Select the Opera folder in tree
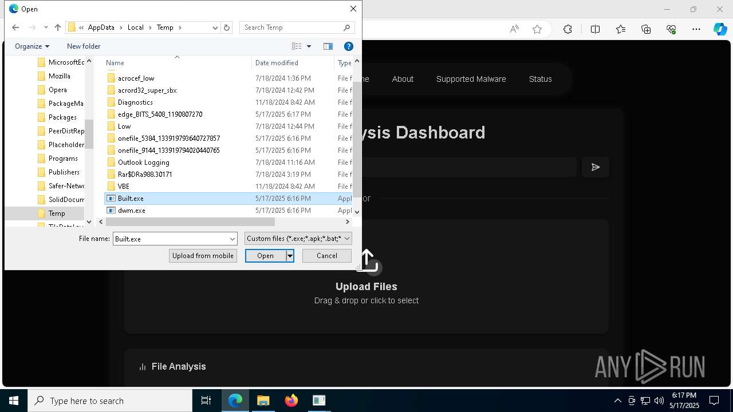 [x=58, y=90]
